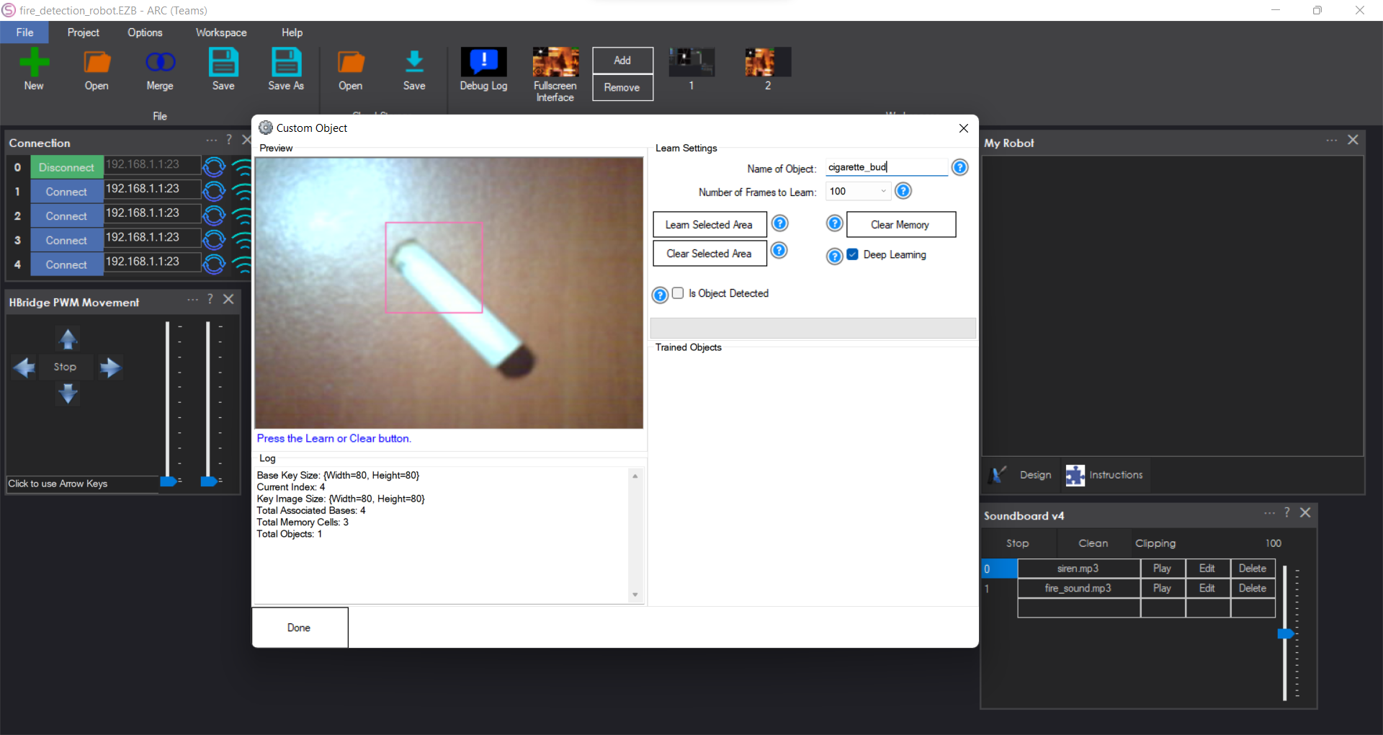Disable the Deep Learning checkbox

(853, 254)
